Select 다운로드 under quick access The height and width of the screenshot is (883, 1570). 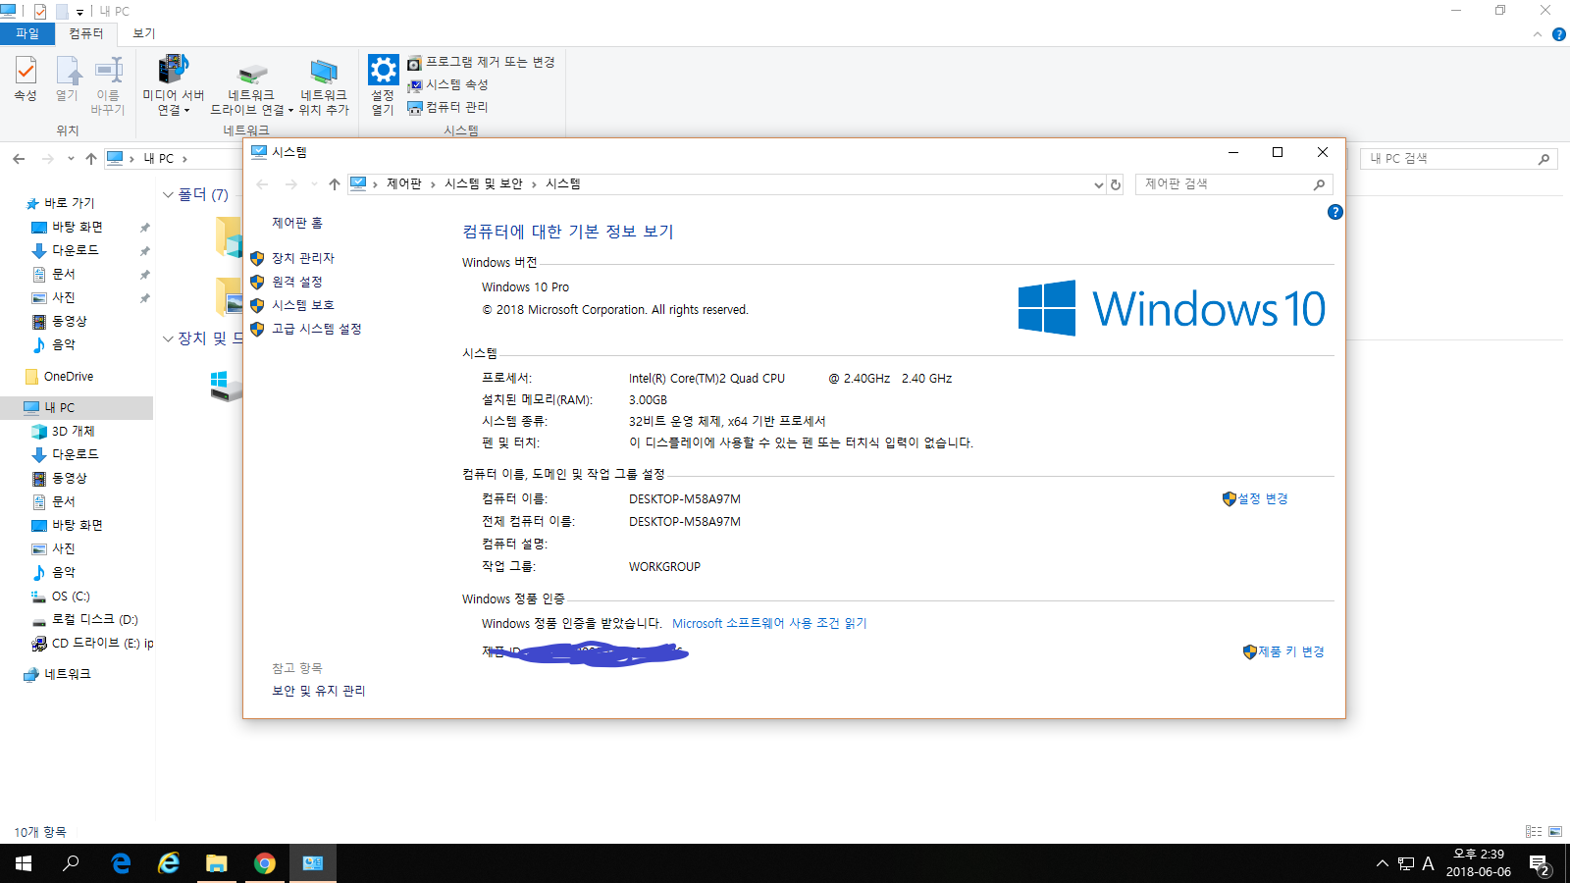point(75,250)
